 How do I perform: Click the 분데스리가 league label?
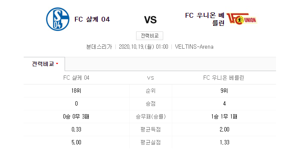pos(99,47)
